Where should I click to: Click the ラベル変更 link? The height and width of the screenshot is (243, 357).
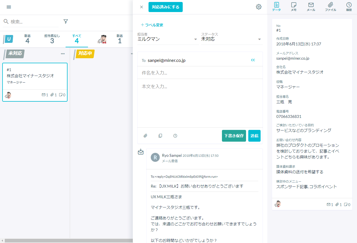click(x=152, y=25)
